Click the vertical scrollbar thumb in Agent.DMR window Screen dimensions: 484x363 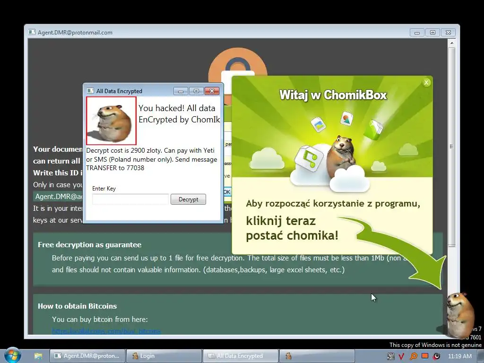[x=451, y=147]
